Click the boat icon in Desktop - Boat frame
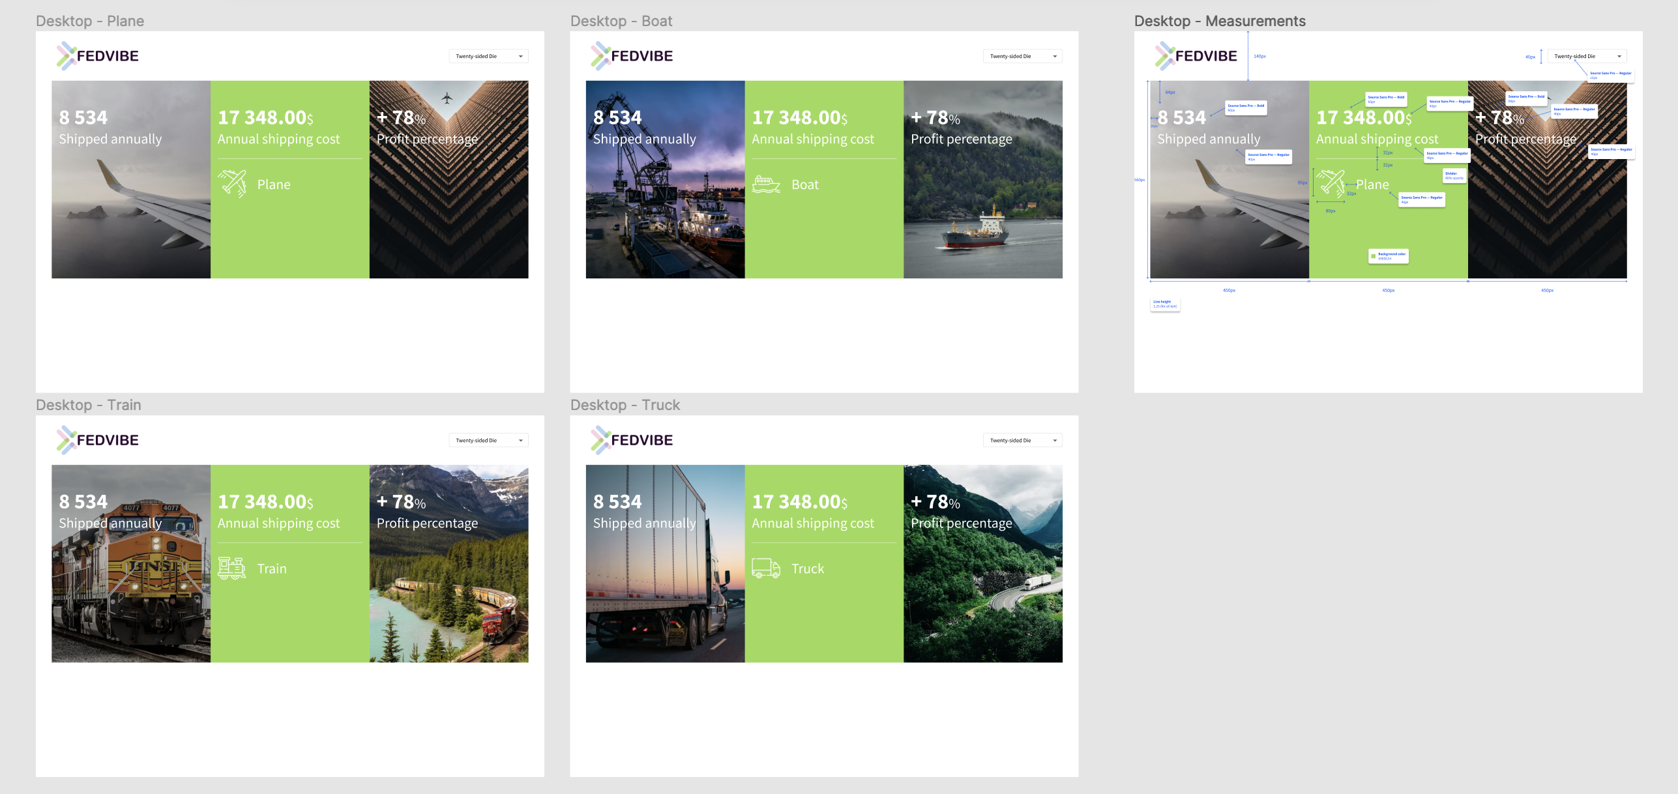 [766, 184]
